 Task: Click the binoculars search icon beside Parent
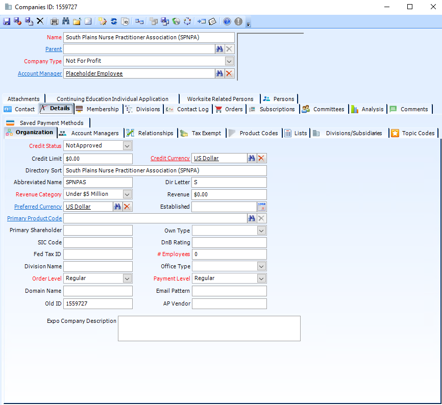pyautogui.click(x=219, y=49)
